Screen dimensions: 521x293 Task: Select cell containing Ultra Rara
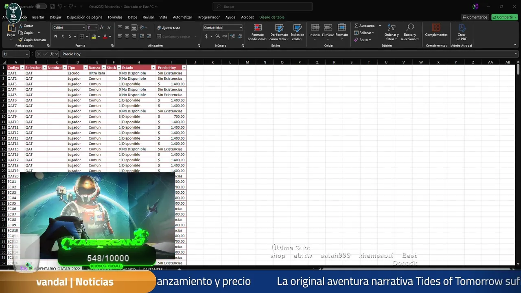[x=97, y=73]
